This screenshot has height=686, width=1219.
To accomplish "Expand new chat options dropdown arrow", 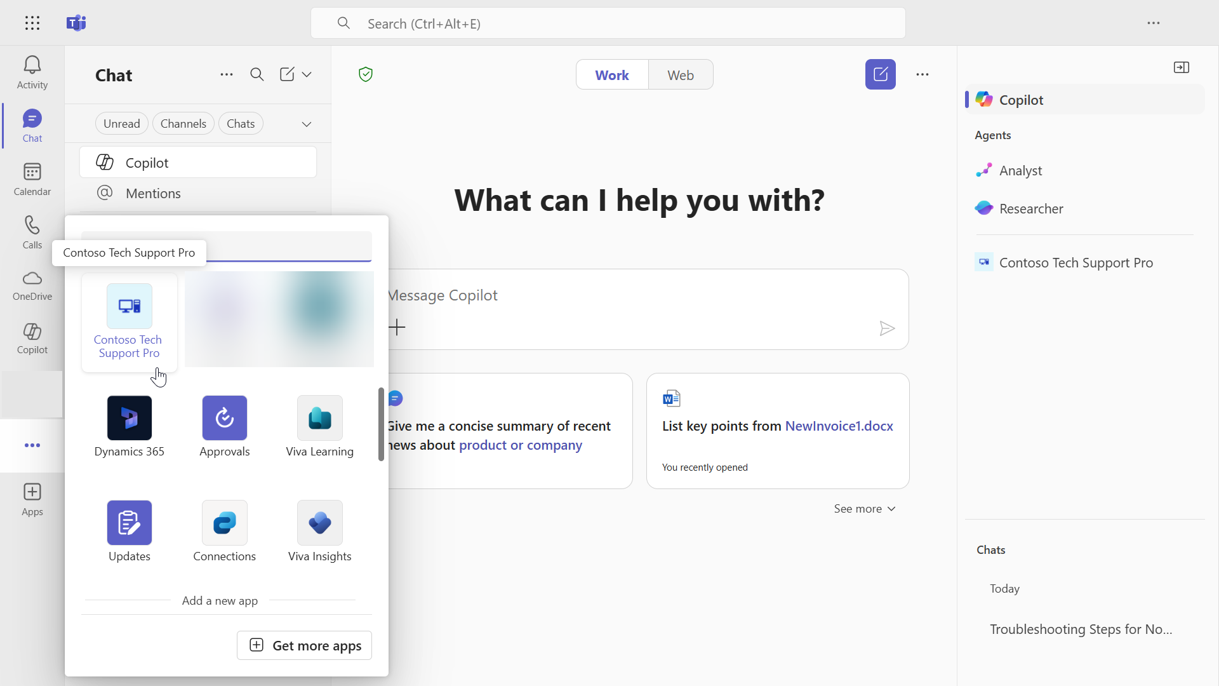I will 307,74.
